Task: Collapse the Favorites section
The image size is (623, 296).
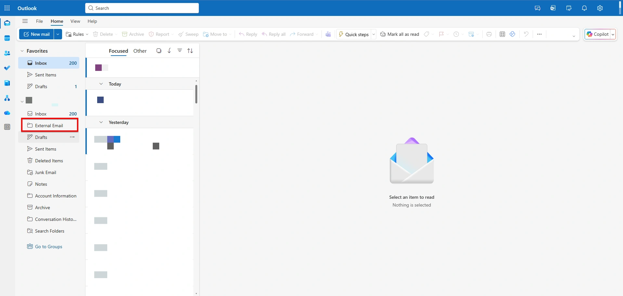Action: coord(22,51)
